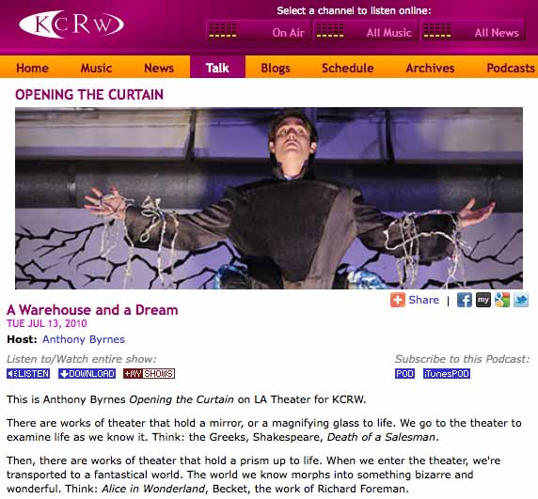Click the stage performer photo
Screen dimensions: 538x499
269,198
